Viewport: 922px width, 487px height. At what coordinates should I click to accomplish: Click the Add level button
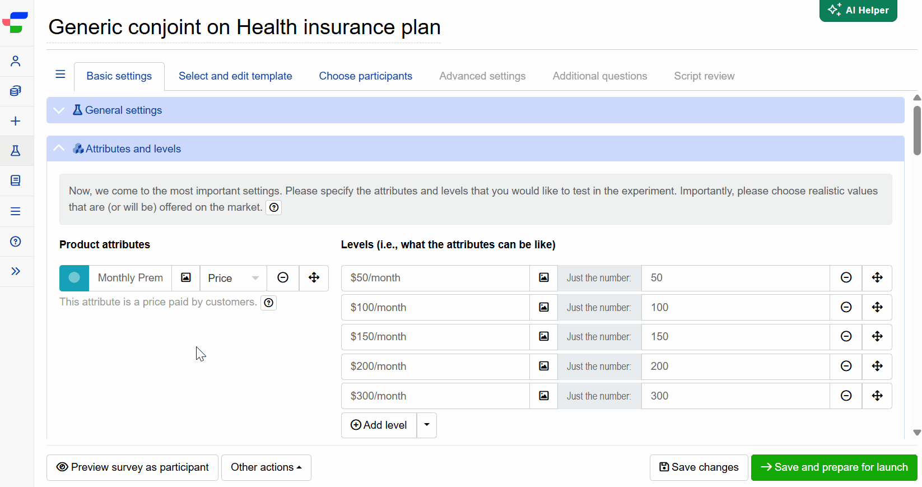point(379,425)
